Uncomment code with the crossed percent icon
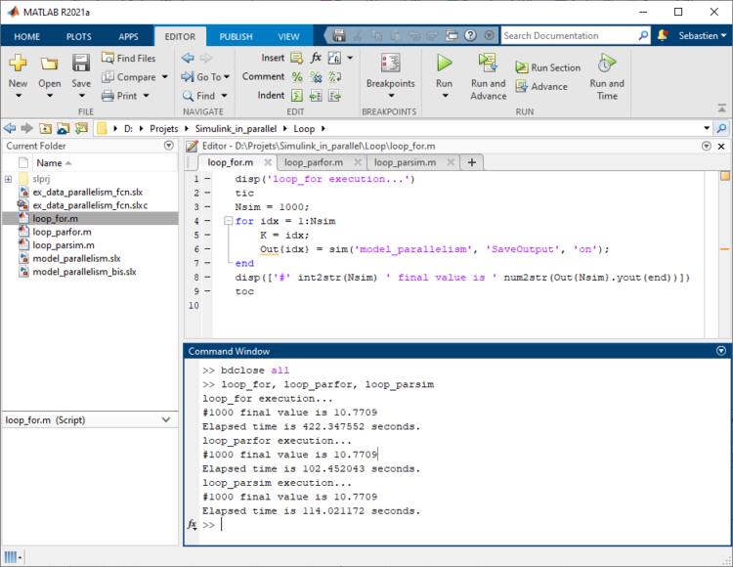The image size is (733, 567). [x=316, y=76]
